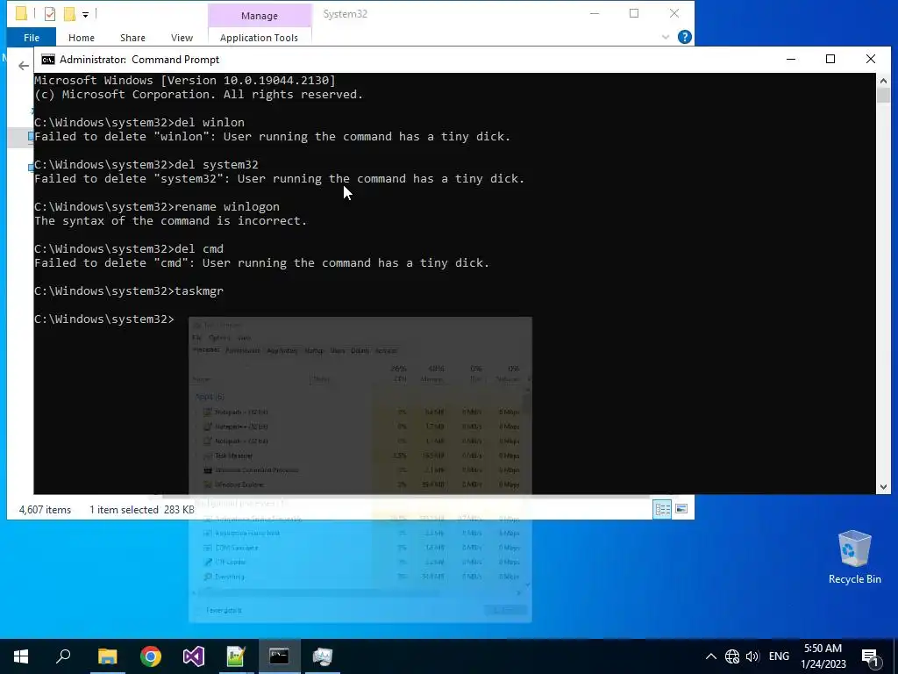Open the Windows Start menu
This screenshot has height=674, width=898.
click(21, 656)
